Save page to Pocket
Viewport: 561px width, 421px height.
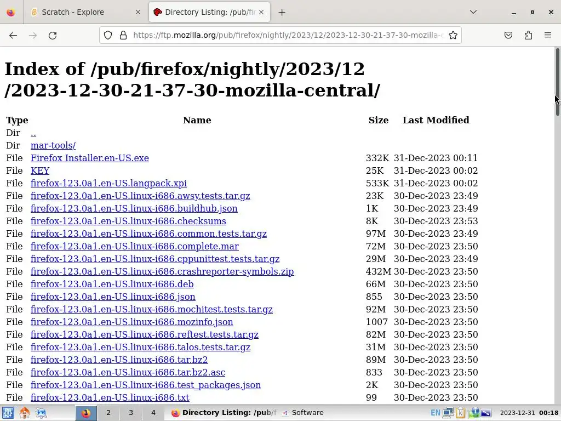(x=508, y=35)
